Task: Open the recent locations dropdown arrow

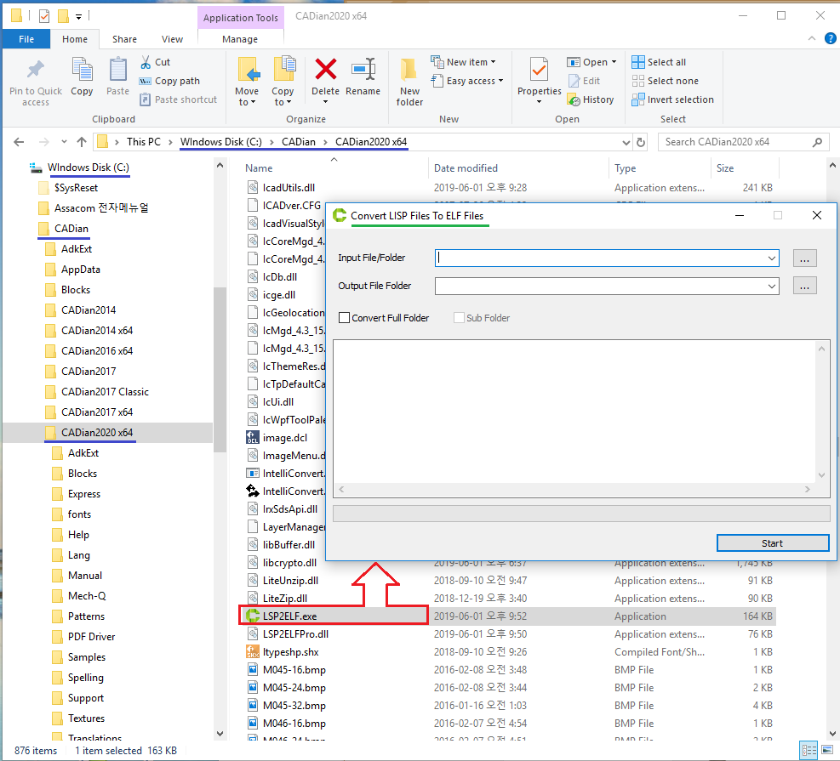Action: pos(65,142)
